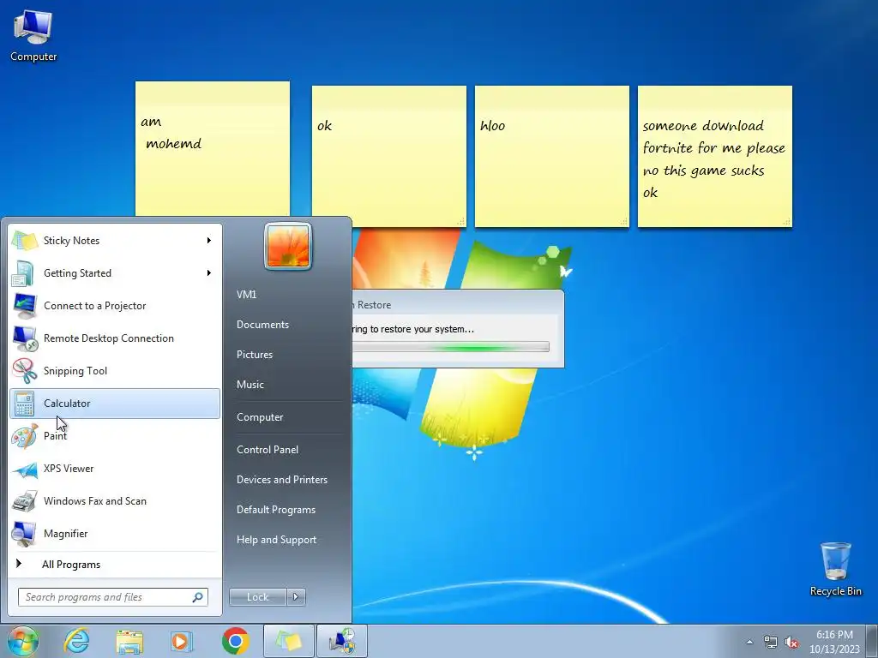878x658 pixels.
Task: Click the Connect to a Projector icon
Action: [24, 306]
